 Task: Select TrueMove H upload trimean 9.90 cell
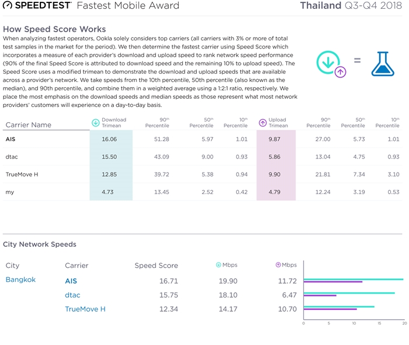point(275,174)
